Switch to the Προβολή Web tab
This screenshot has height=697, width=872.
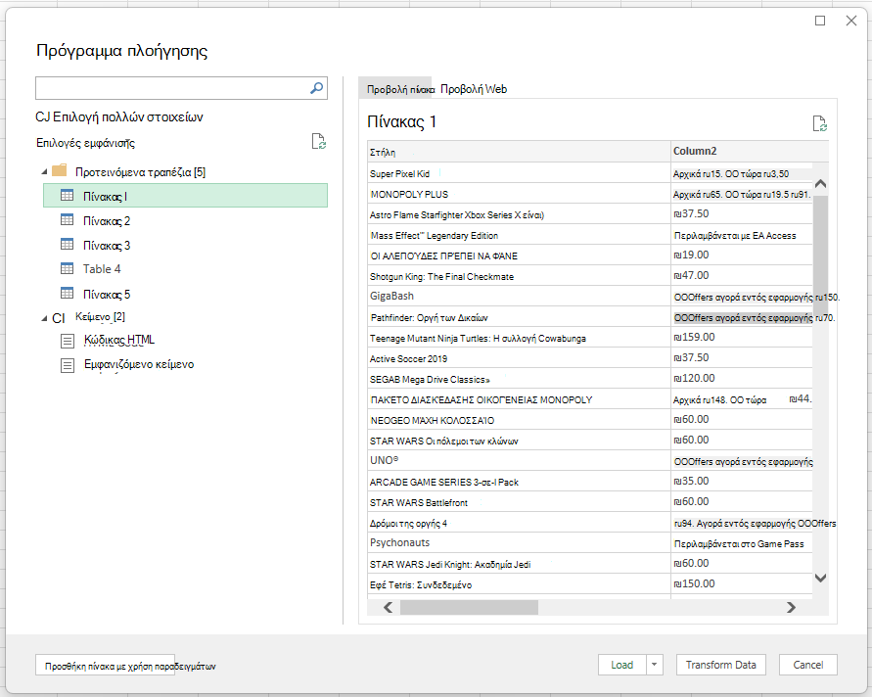[x=474, y=89]
